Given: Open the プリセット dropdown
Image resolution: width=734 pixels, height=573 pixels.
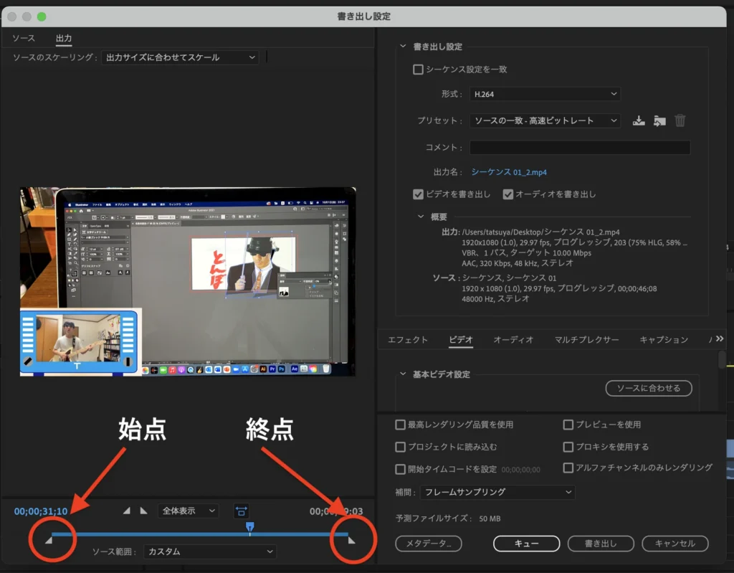Looking at the screenshot, I should (545, 121).
